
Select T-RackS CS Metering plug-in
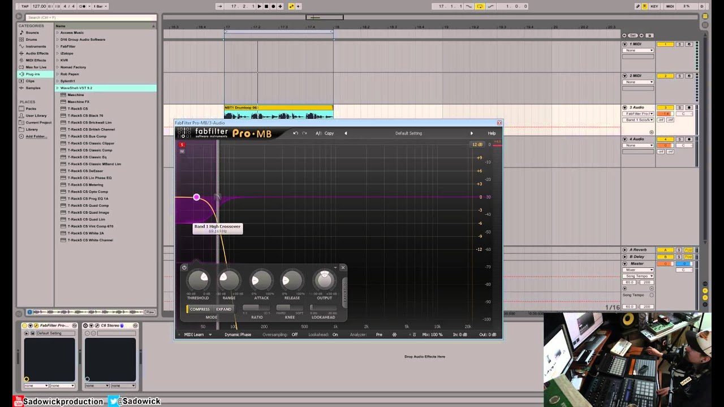click(85, 185)
